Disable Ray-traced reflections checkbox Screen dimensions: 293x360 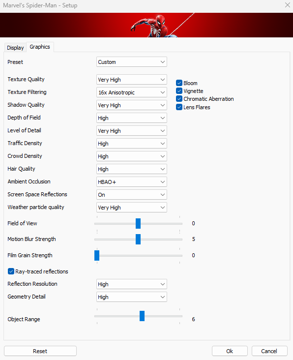click(x=11, y=271)
